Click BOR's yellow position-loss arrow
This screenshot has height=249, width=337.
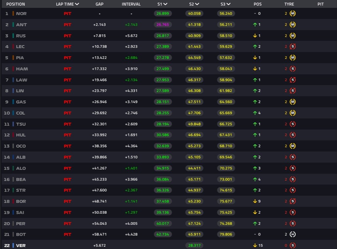pyautogui.click(x=255, y=201)
